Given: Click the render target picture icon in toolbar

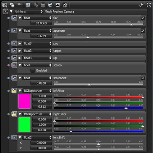Looking at the screenshot, I should 28,5.
